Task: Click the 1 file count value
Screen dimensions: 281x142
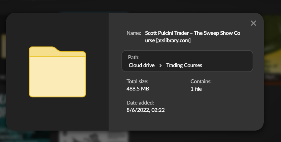Action: tap(196, 89)
